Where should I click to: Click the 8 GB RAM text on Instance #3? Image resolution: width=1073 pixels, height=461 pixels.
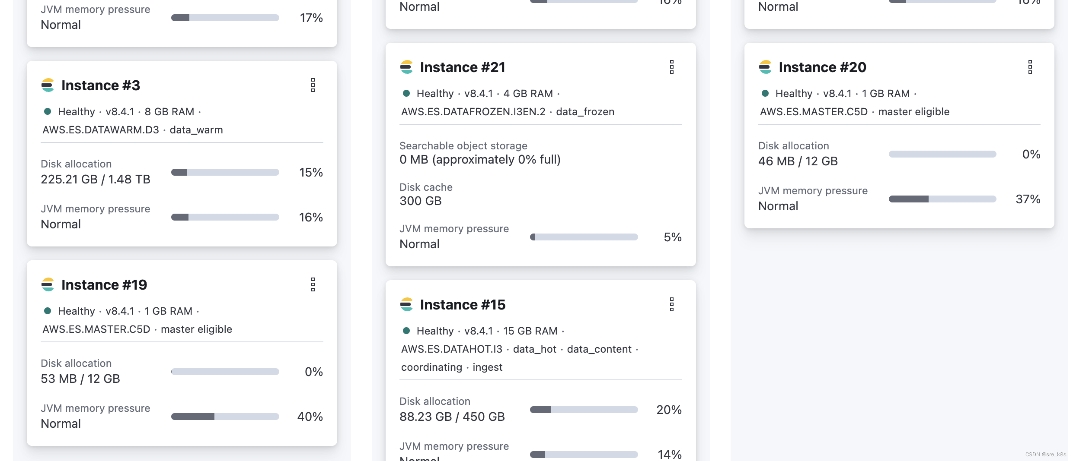[x=169, y=112]
